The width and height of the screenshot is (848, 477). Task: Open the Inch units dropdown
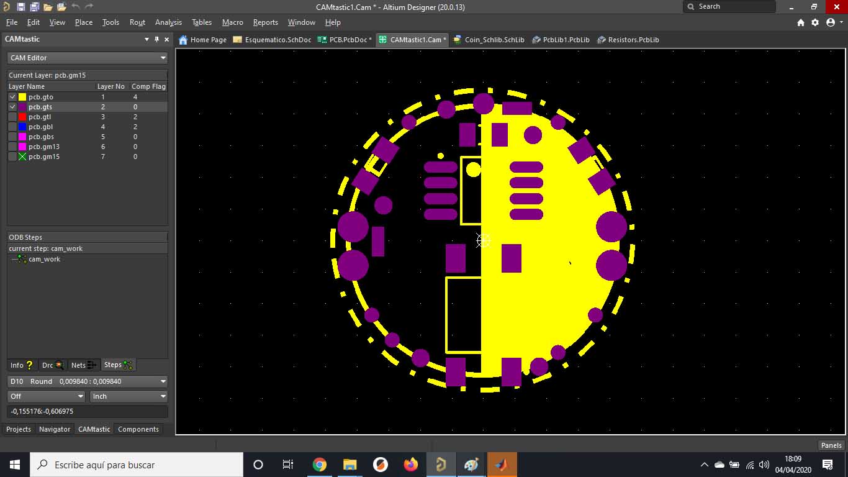(x=129, y=396)
